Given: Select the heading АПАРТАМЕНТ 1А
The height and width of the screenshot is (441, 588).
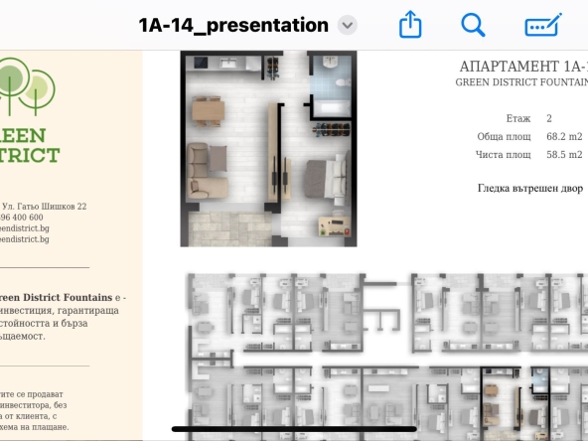Looking at the screenshot, I should [x=523, y=67].
